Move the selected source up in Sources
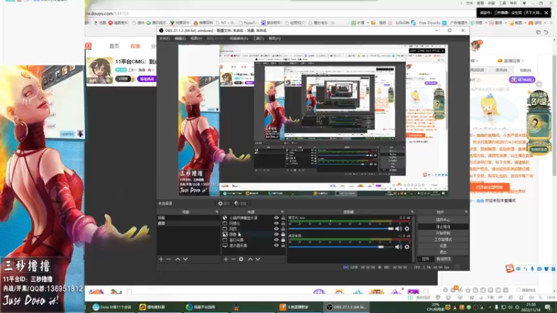 pos(250,259)
